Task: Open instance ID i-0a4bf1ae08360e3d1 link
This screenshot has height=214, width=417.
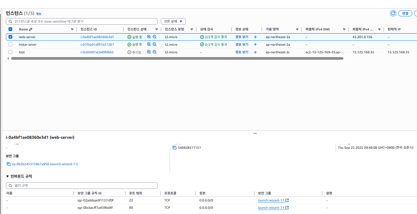Action: (97, 37)
